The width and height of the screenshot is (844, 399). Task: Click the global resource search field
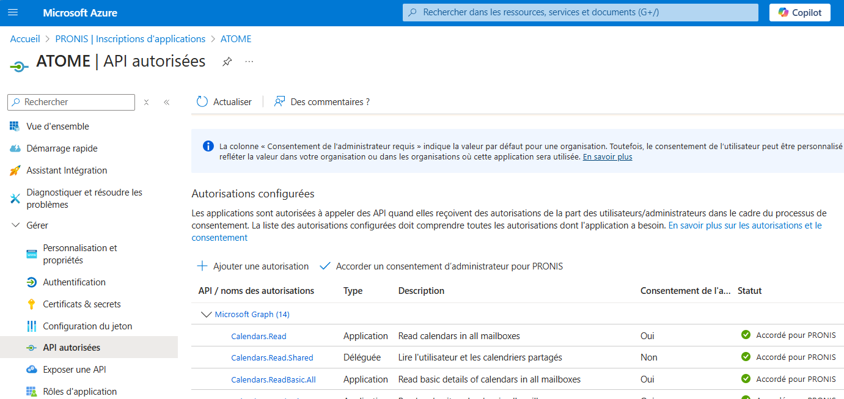[580, 12]
